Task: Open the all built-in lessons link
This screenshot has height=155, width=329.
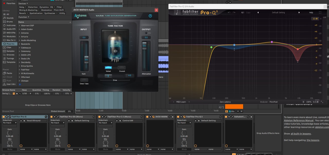Action: 301,134
